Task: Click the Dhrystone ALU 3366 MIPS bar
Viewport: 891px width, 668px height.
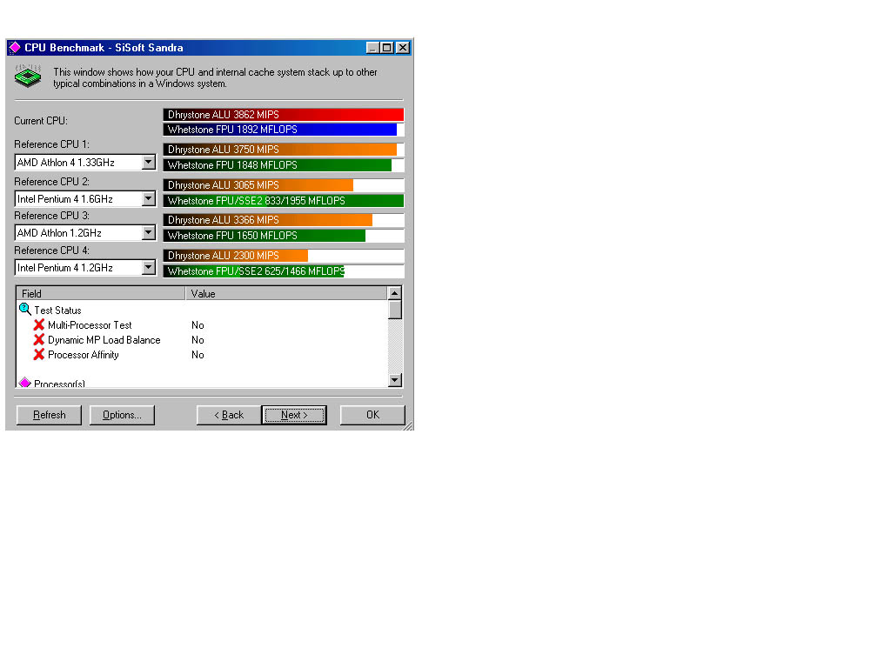Action: 268,220
